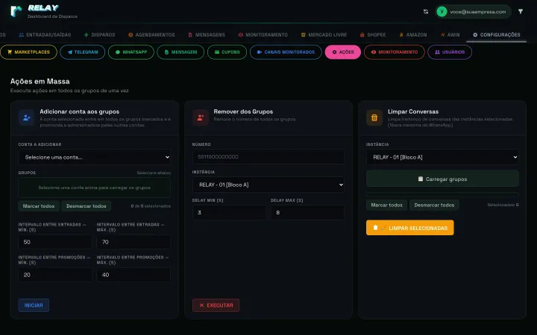
Task: Click Marcar todos in Adicionar conta card
Action: click(39, 206)
